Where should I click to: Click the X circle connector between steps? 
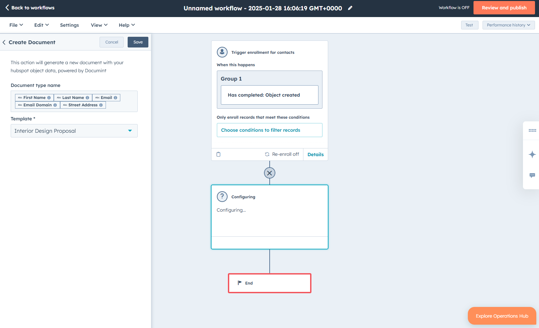pyautogui.click(x=270, y=173)
